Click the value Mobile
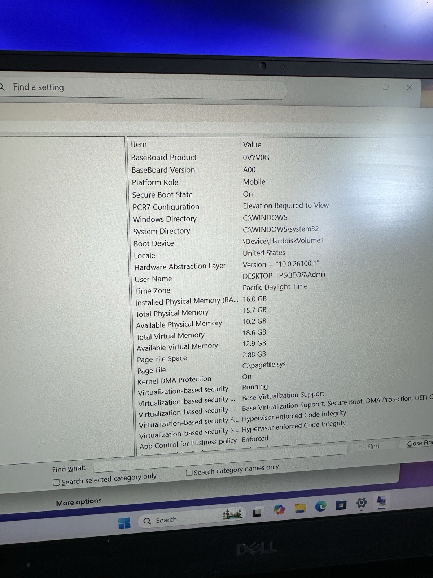The height and width of the screenshot is (578, 433). click(x=254, y=182)
